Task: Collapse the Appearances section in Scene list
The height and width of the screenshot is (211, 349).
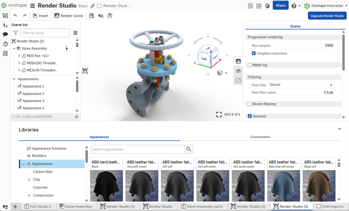Action: click(14, 79)
